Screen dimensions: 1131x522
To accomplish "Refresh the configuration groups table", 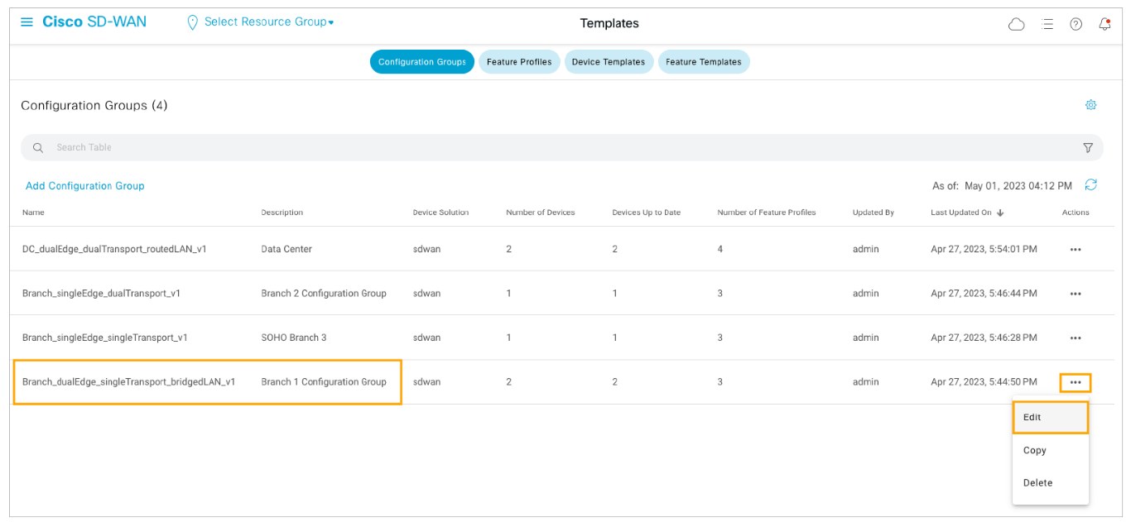I will coord(1090,185).
